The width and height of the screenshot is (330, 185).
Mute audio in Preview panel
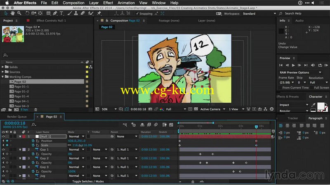pyautogui.click(x=313, y=65)
